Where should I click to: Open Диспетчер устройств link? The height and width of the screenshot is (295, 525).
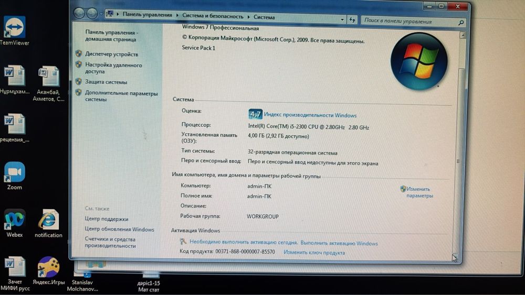tap(111, 54)
